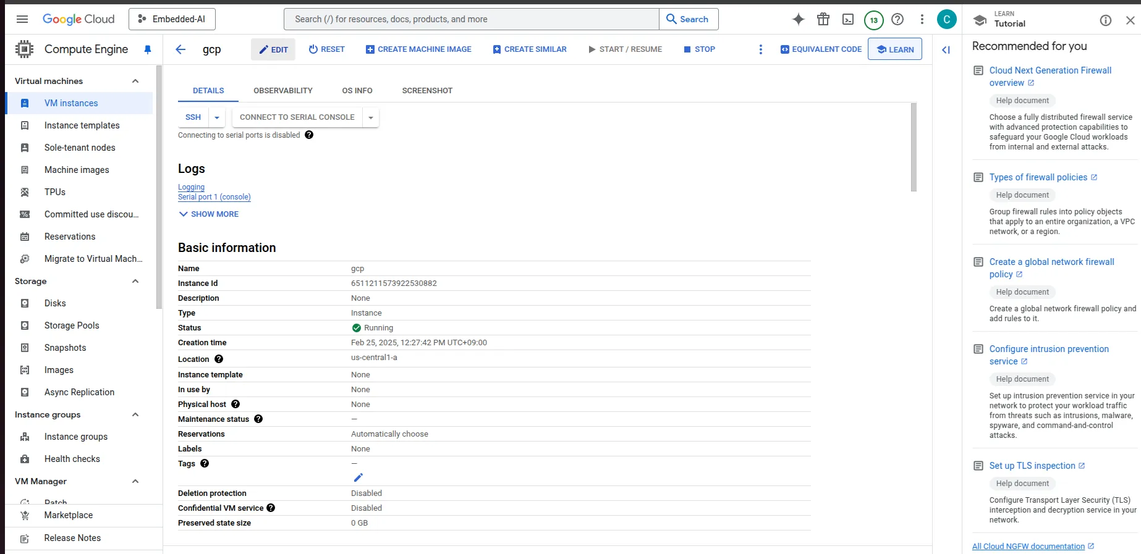This screenshot has height=554, width=1141.
Task: Click the main content vertical scrollbar
Action: (x=914, y=147)
